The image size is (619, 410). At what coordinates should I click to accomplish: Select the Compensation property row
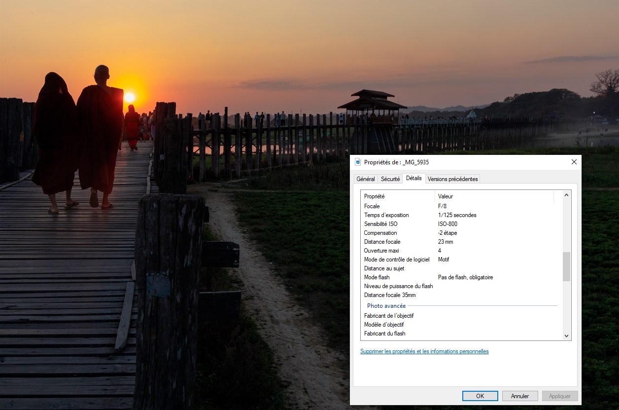pos(461,233)
